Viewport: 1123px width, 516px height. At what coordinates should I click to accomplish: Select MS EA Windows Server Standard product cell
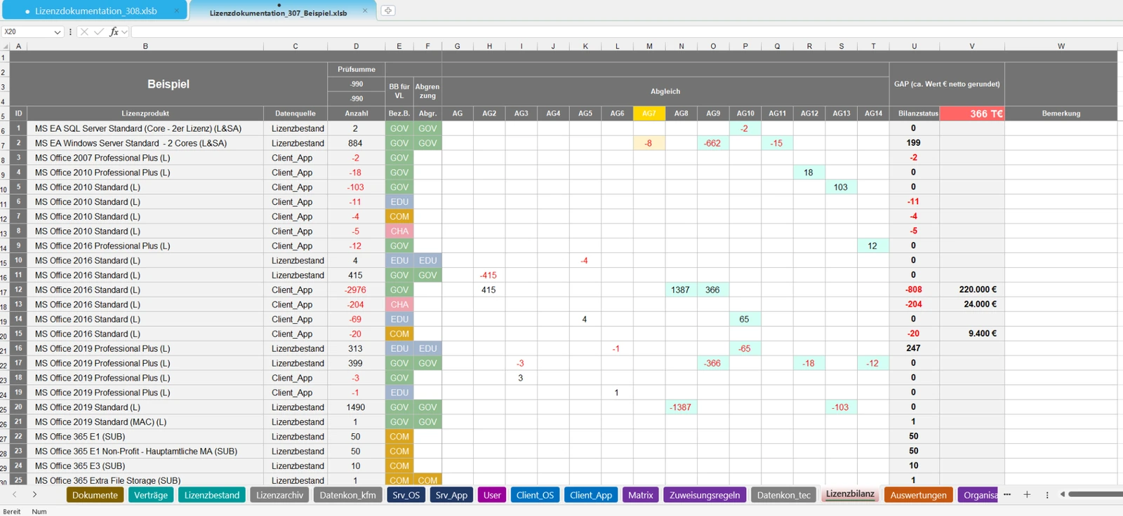coord(145,143)
